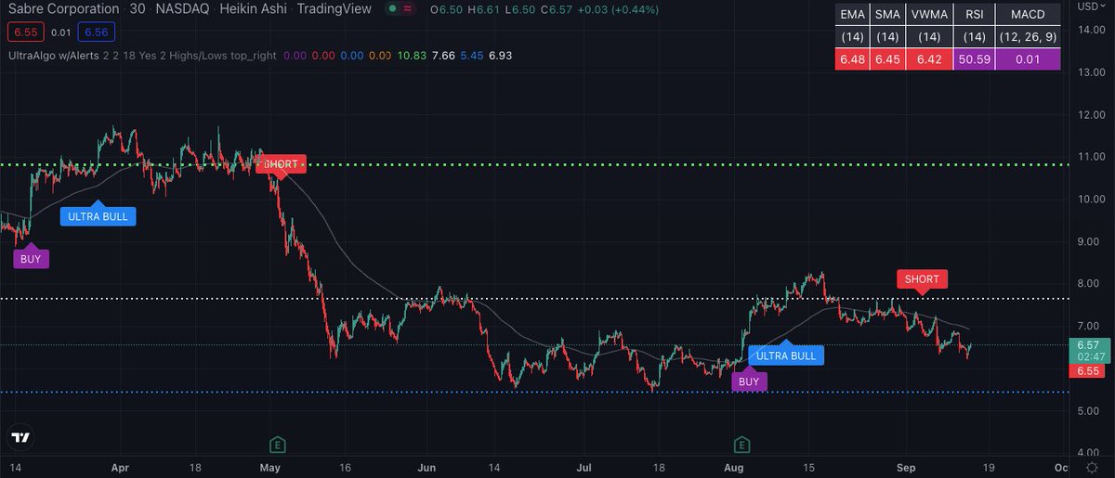Click the MACD header cell in table
The width and height of the screenshot is (1115, 478).
[1027, 15]
